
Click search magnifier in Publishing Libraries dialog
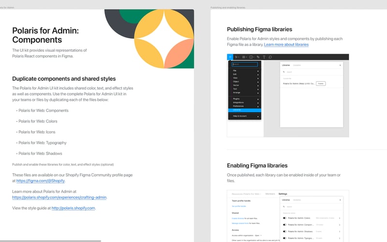tap(284, 72)
